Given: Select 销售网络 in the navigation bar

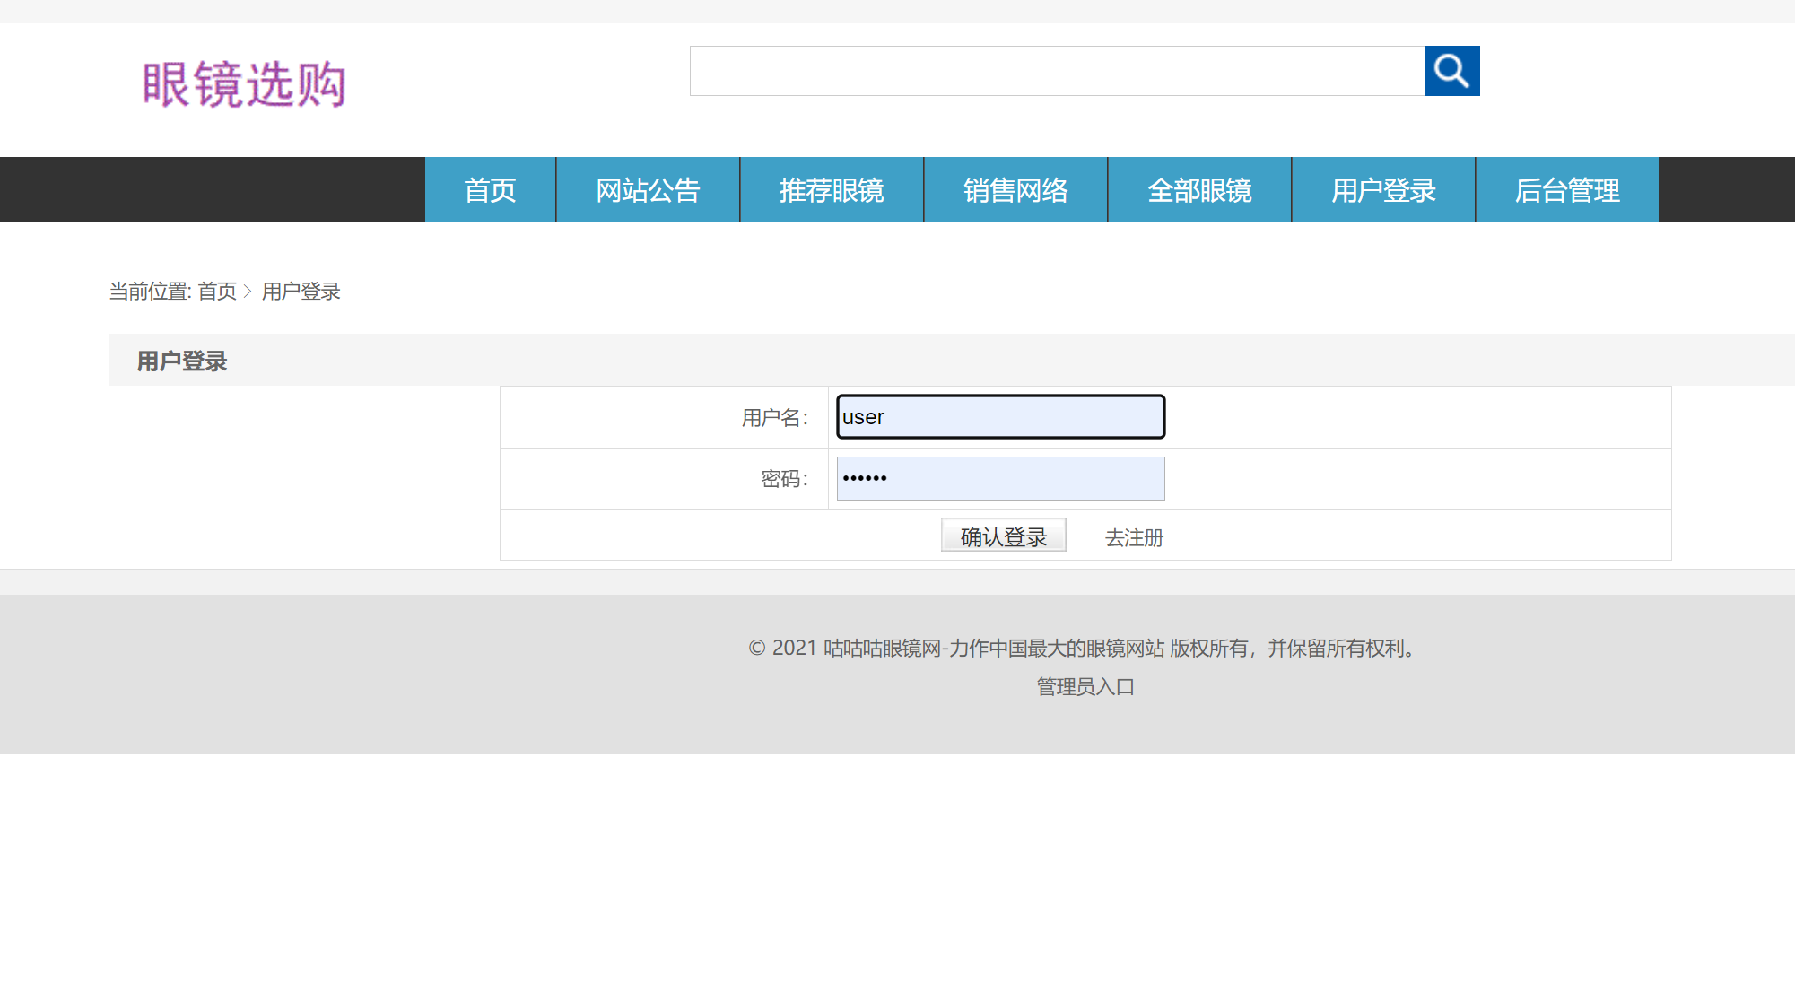Looking at the screenshot, I should point(1015,190).
